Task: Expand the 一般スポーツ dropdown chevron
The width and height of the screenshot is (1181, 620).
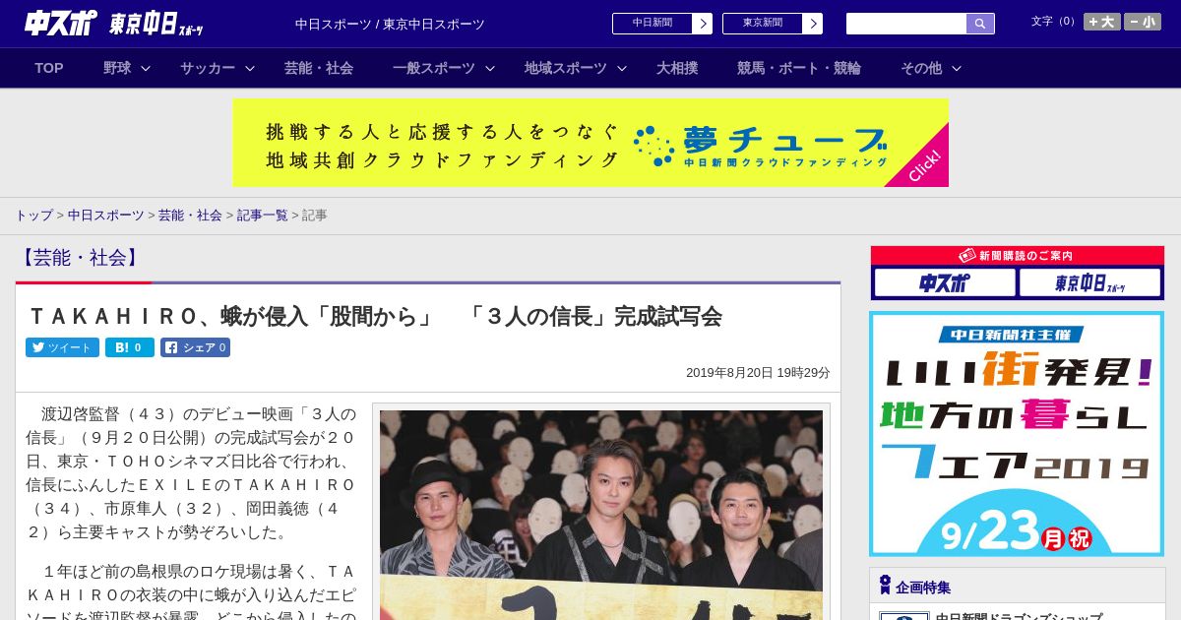Action: coord(490,68)
